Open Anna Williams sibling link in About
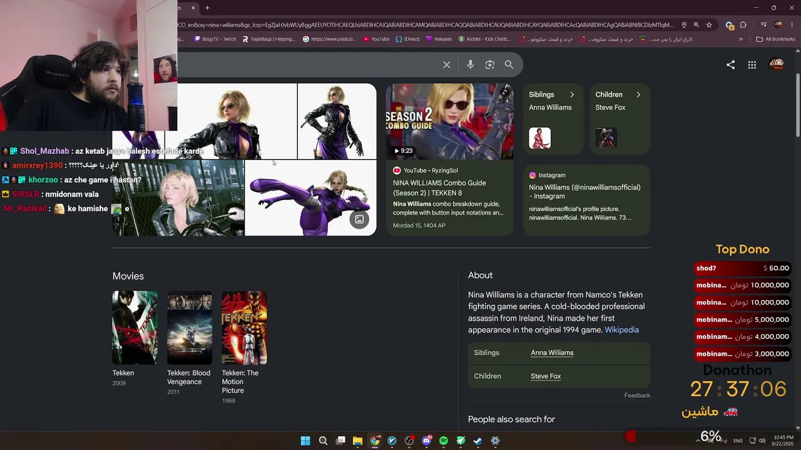Image resolution: width=801 pixels, height=450 pixels. click(x=552, y=353)
